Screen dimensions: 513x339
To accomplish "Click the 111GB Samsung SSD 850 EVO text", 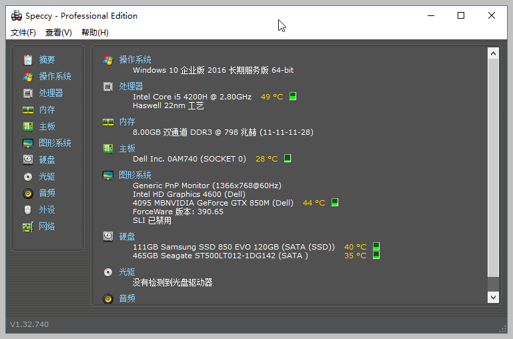I will [x=233, y=247].
